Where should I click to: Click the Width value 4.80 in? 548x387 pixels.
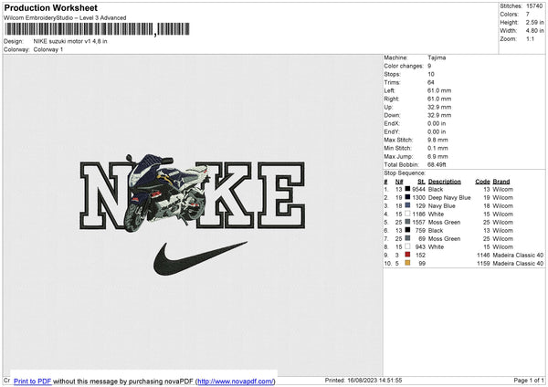click(534, 31)
